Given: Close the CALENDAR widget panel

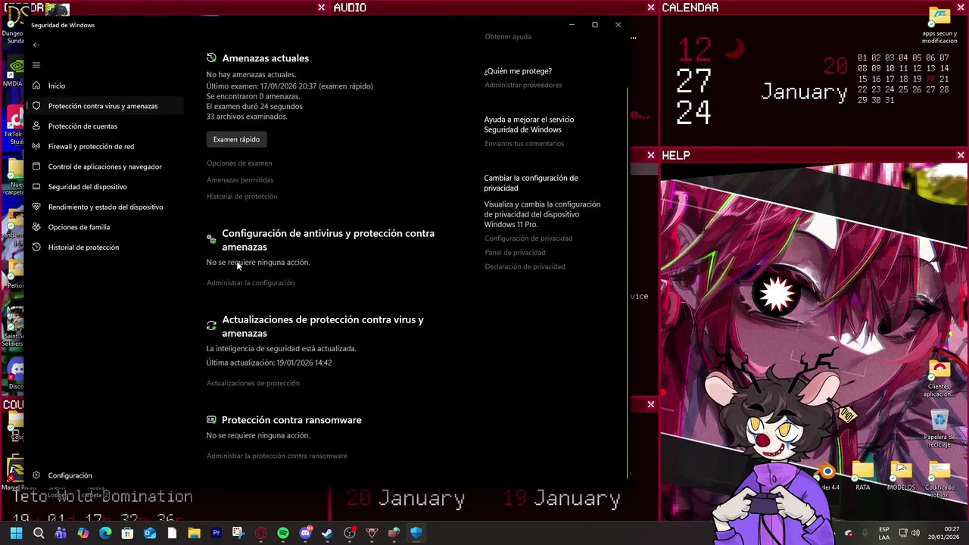Looking at the screenshot, I should [x=961, y=8].
